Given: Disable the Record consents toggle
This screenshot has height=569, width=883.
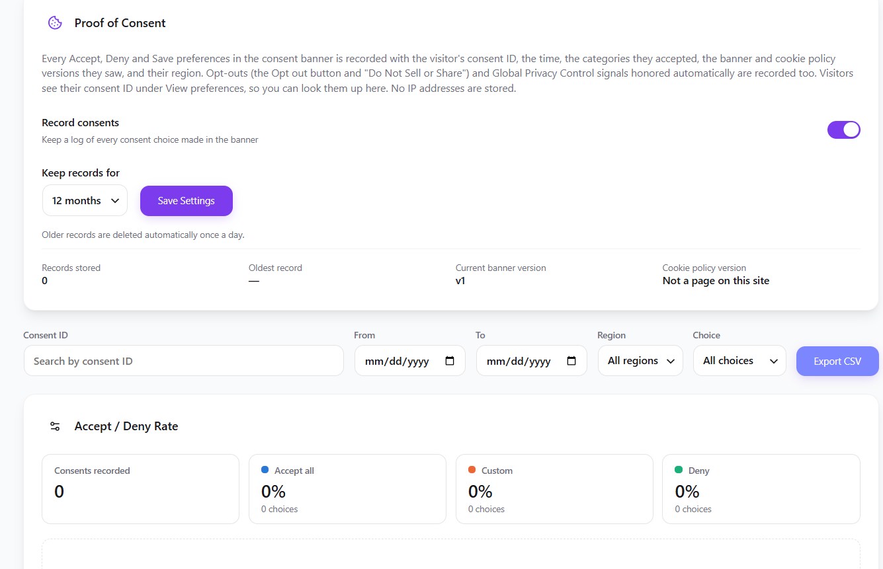Looking at the screenshot, I should point(843,130).
